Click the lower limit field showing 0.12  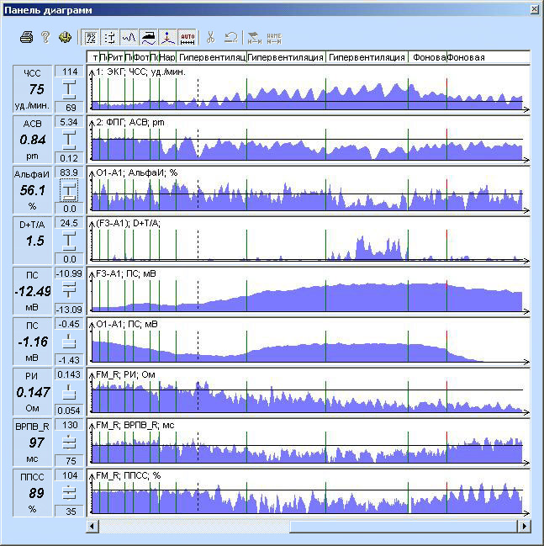pyautogui.click(x=69, y=157)
